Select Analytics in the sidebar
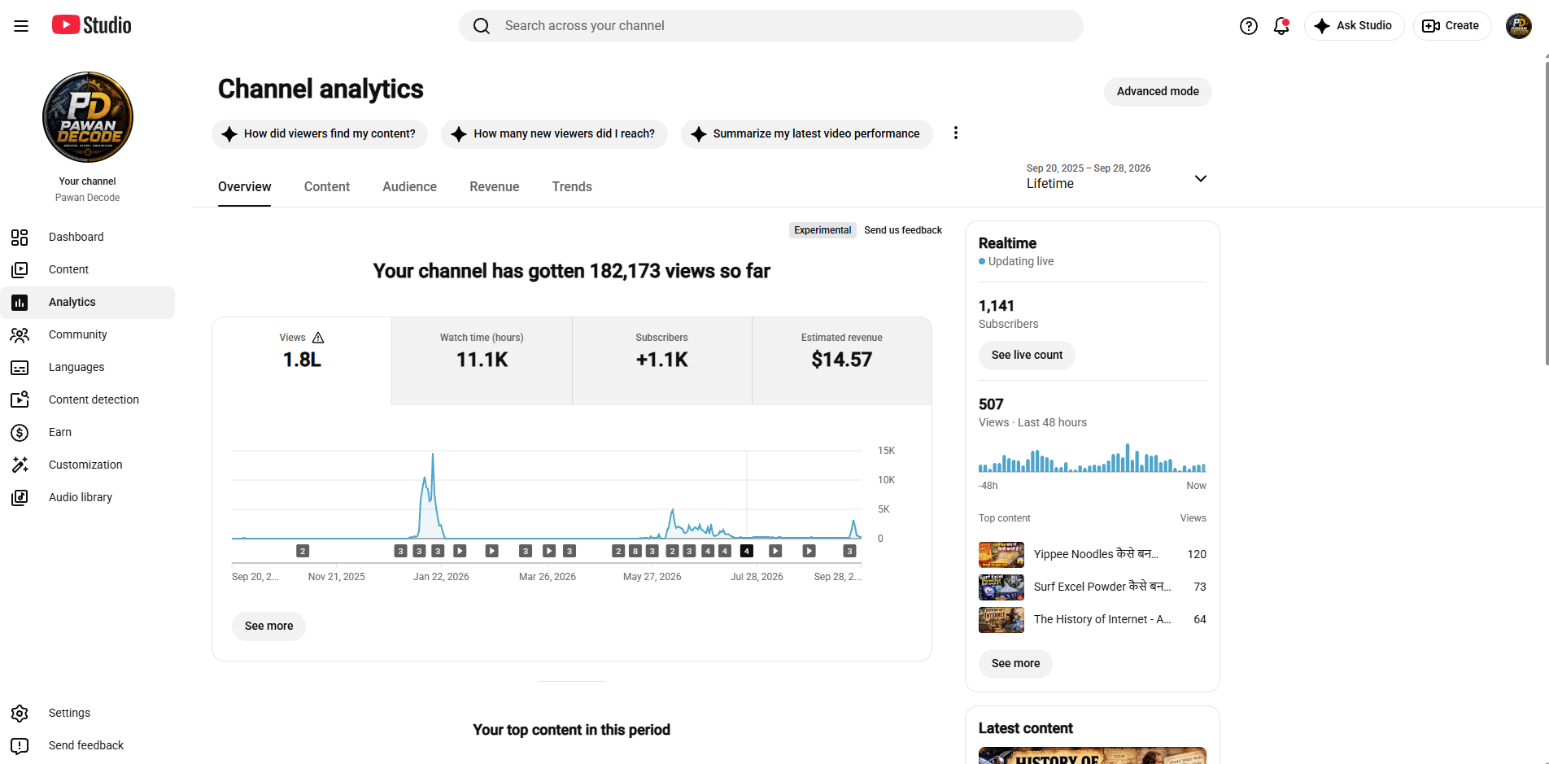The width and height of the screenshot is (1549, 764). coord(88,302)
